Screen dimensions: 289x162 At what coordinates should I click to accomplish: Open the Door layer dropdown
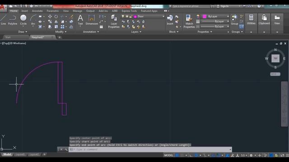pos(163,17)
